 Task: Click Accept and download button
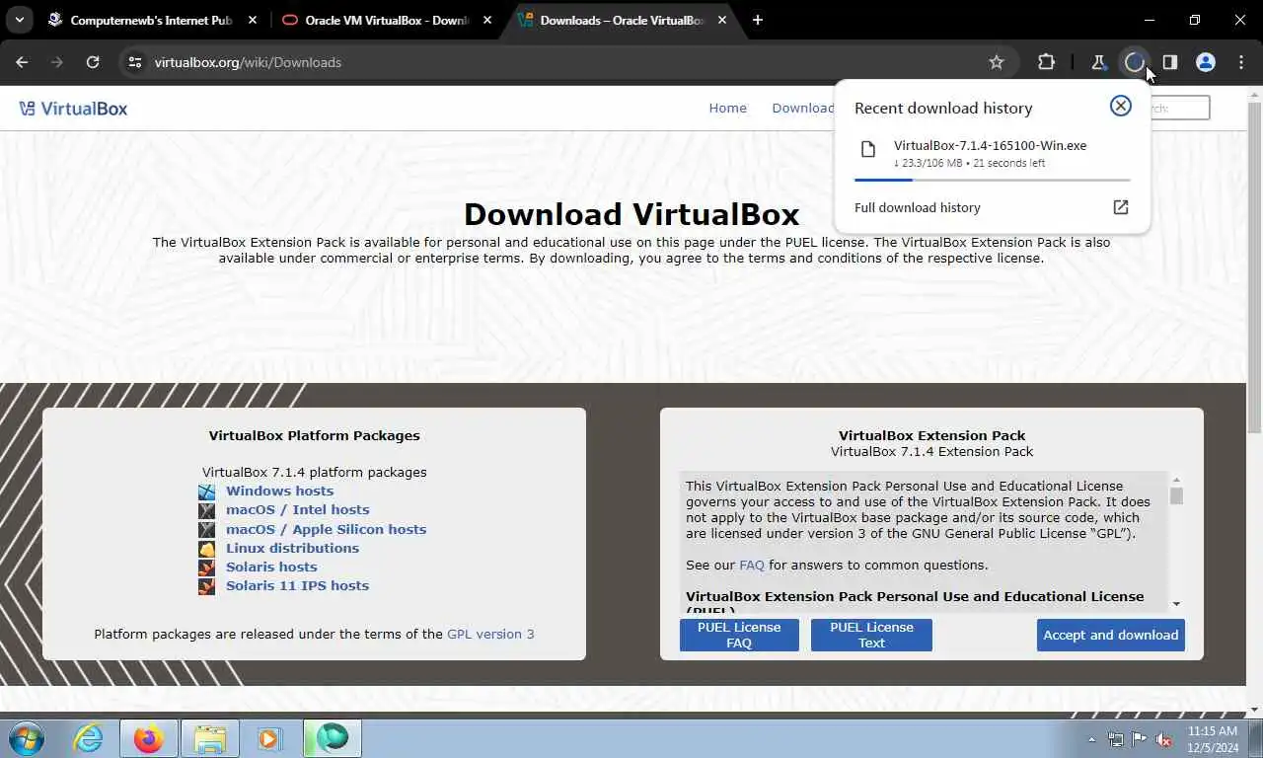click(1111, 635)
